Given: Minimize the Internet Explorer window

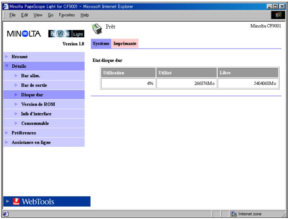Looking at the screenshot, I should (x=269, y=7).
